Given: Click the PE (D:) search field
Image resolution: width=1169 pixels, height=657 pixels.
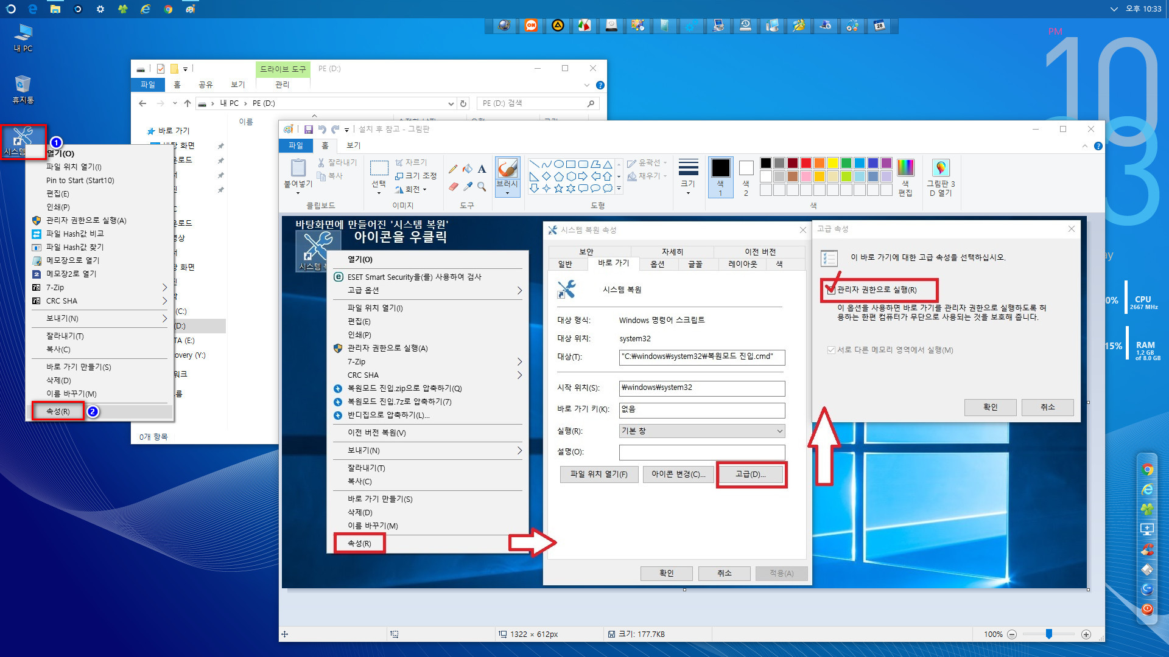Looking at the screenshot, I should point(538,103).
